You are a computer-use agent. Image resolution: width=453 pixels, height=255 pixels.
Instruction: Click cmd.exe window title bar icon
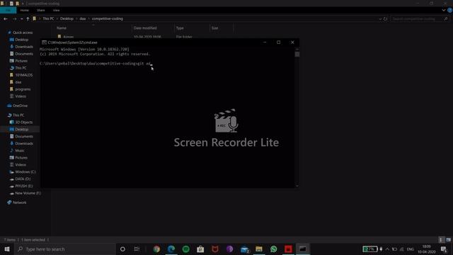click(44, 42)
